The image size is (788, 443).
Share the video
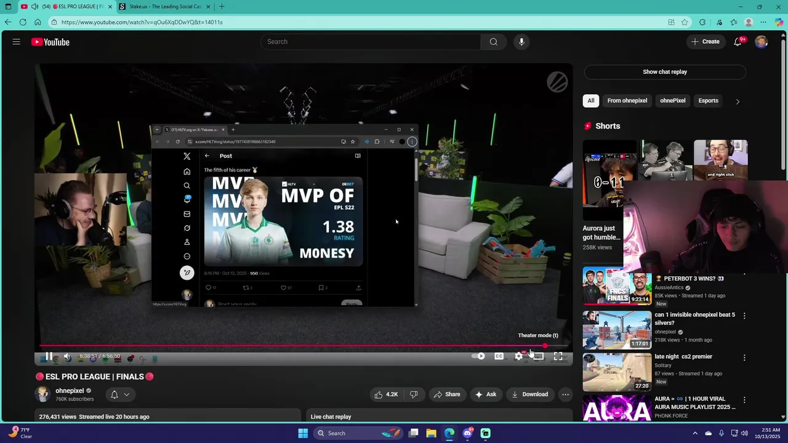click(x=446, y=394)
